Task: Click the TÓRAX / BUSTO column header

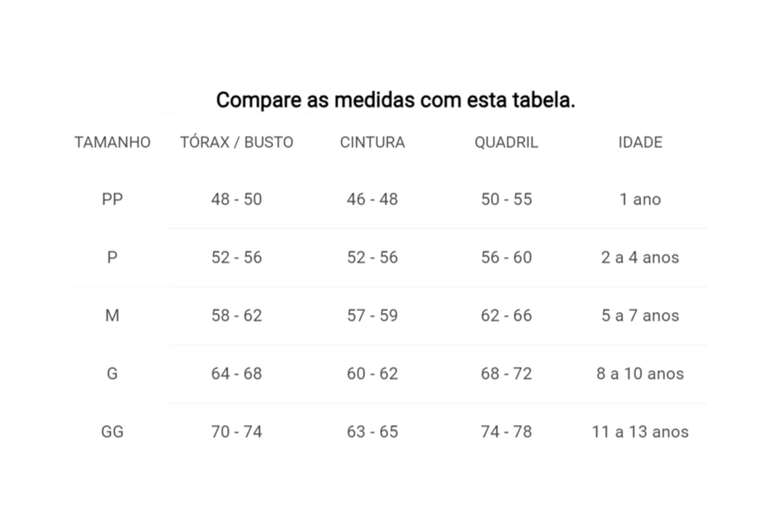Action: click(237, 142)
